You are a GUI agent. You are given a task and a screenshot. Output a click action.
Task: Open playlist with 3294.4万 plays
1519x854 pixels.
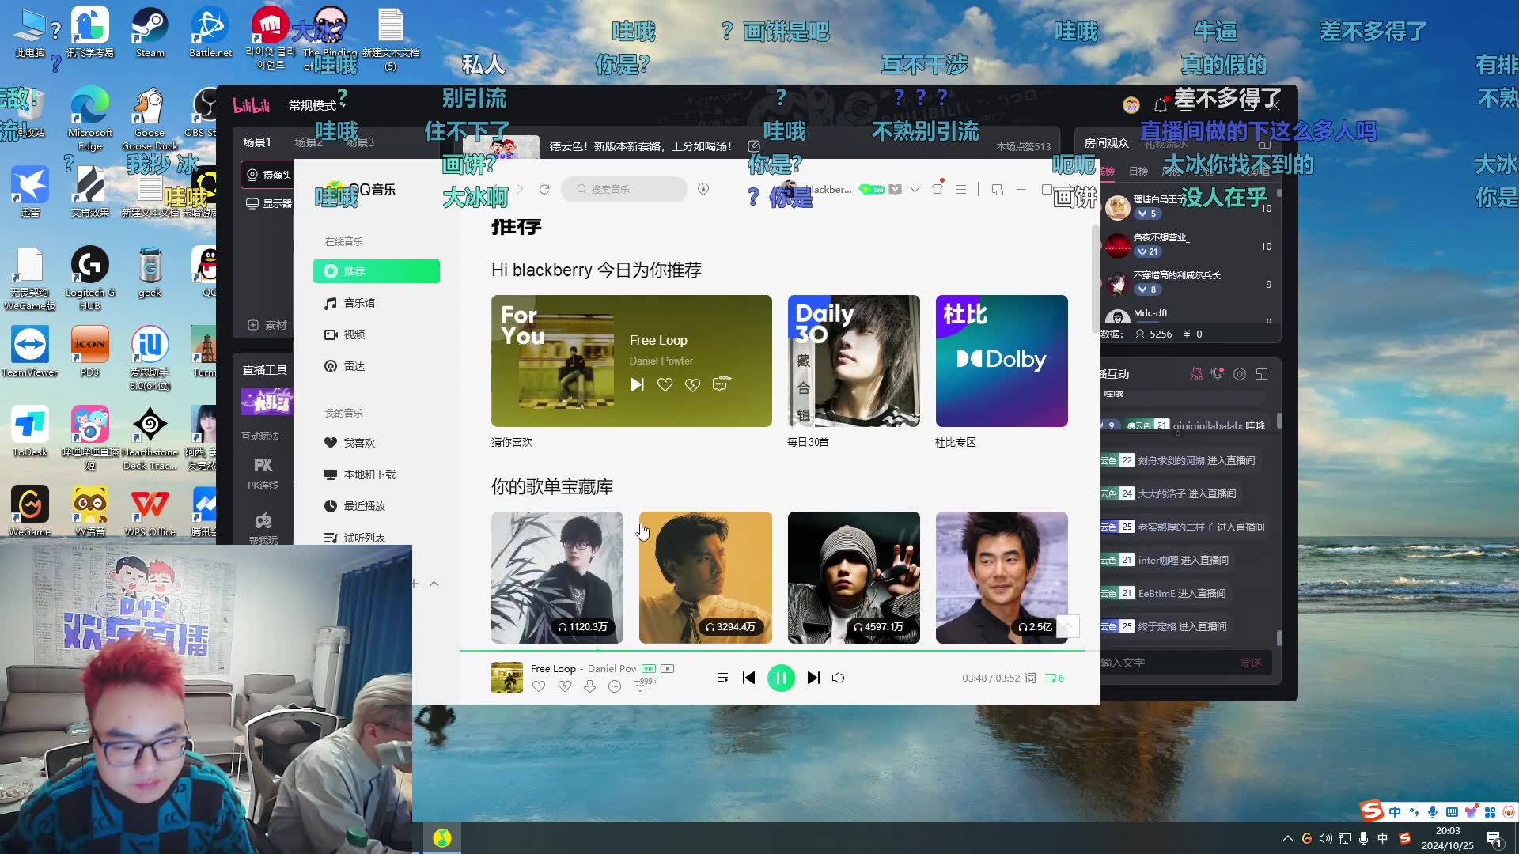click(x=705, y=577)
